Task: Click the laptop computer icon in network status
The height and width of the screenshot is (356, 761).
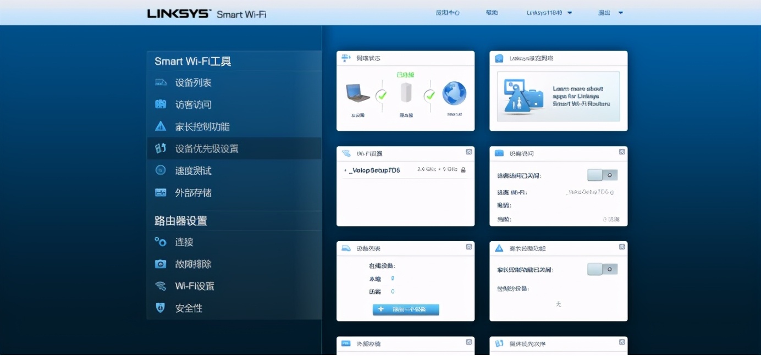Action: (x=358, y=93)
